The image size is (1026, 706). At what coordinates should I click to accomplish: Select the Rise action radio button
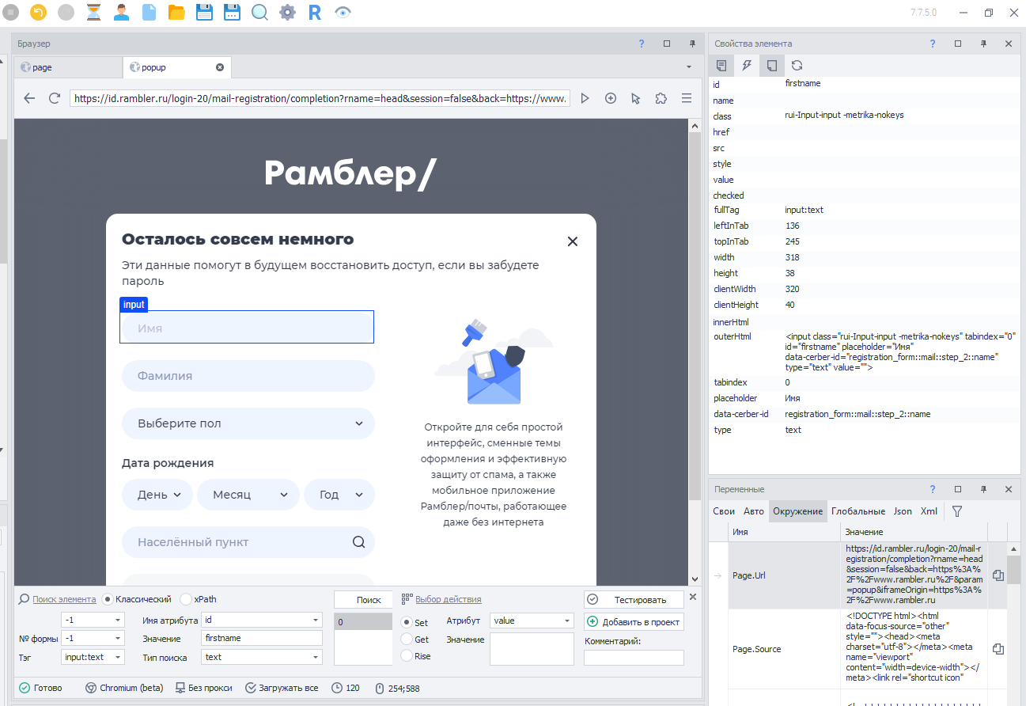tap(407, 656)
